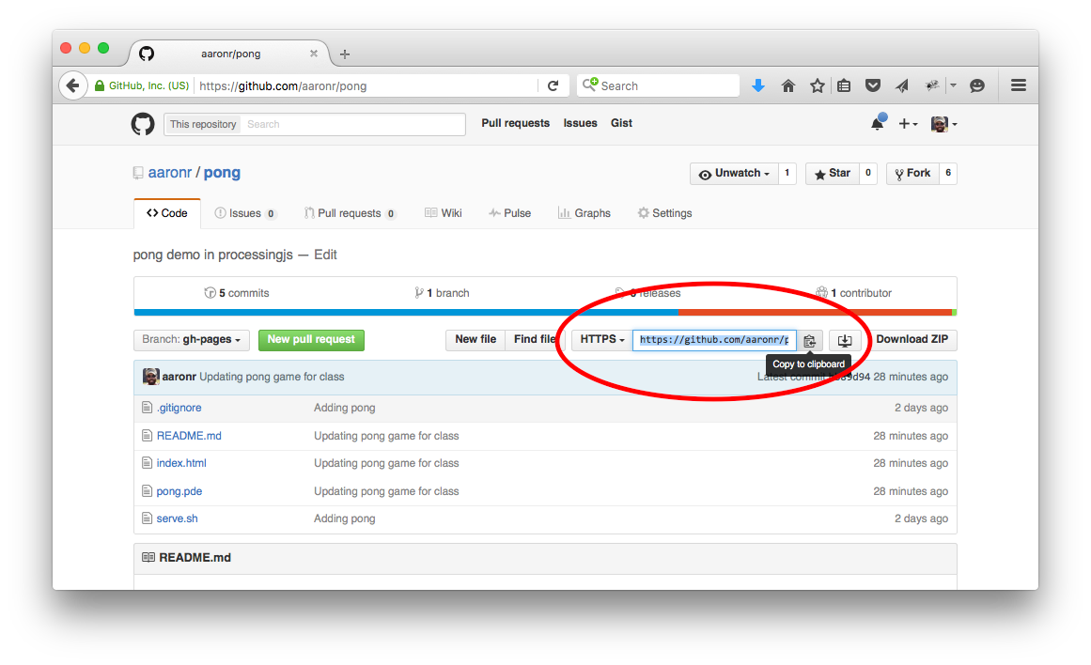The height and width of the screenshot is (665, 1091).
Task: Click Download ZIP button
Action: (x=912, y=339)
